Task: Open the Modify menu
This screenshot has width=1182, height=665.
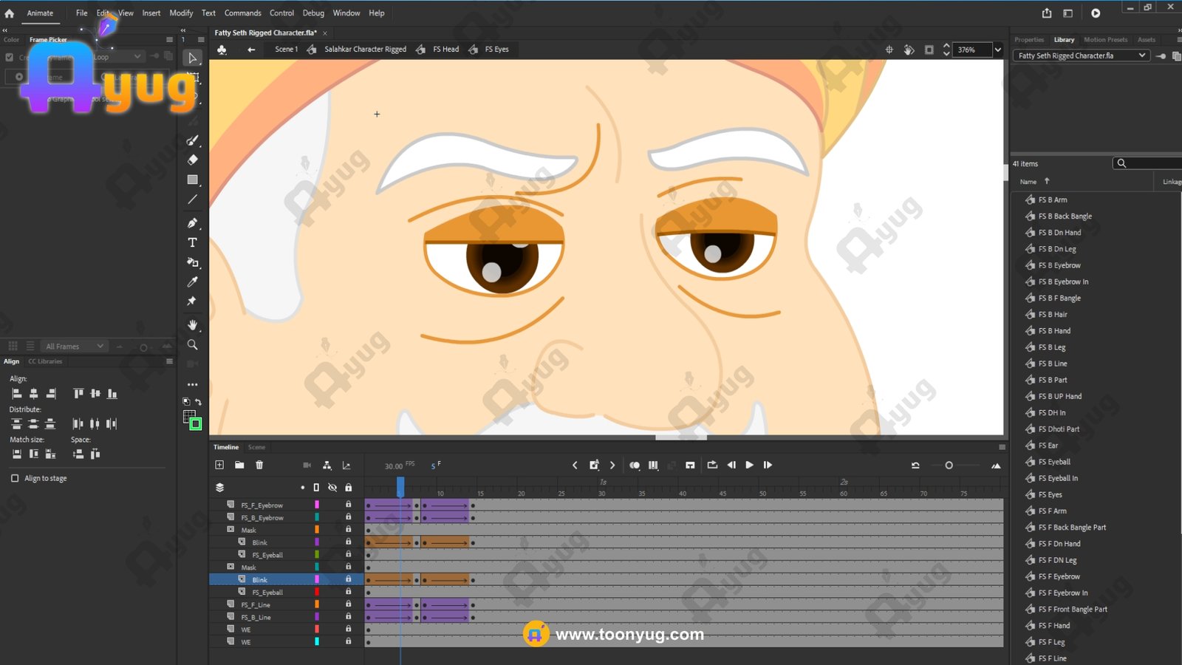Action: point(181,13)
